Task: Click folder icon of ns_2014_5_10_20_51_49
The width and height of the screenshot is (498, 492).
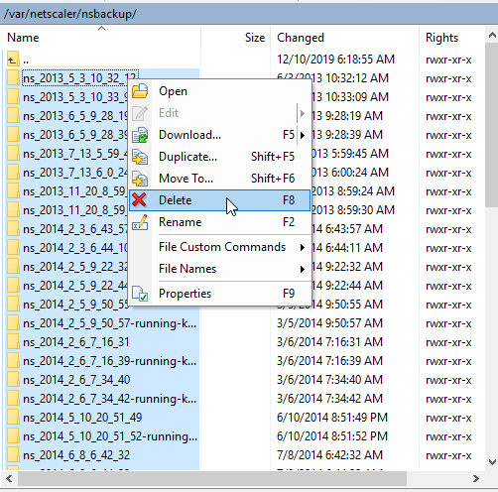Action: tap(13, 418)
